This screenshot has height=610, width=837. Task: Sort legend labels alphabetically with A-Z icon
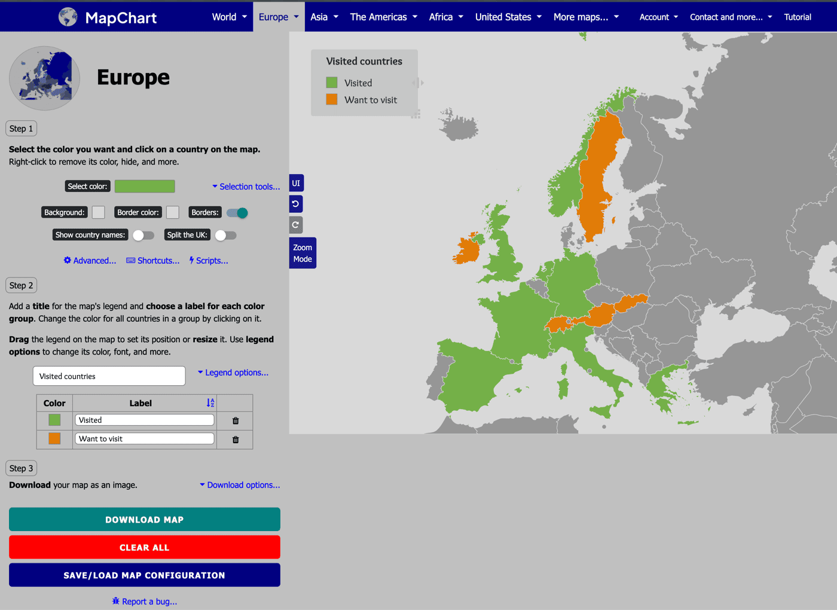(210, 403)
